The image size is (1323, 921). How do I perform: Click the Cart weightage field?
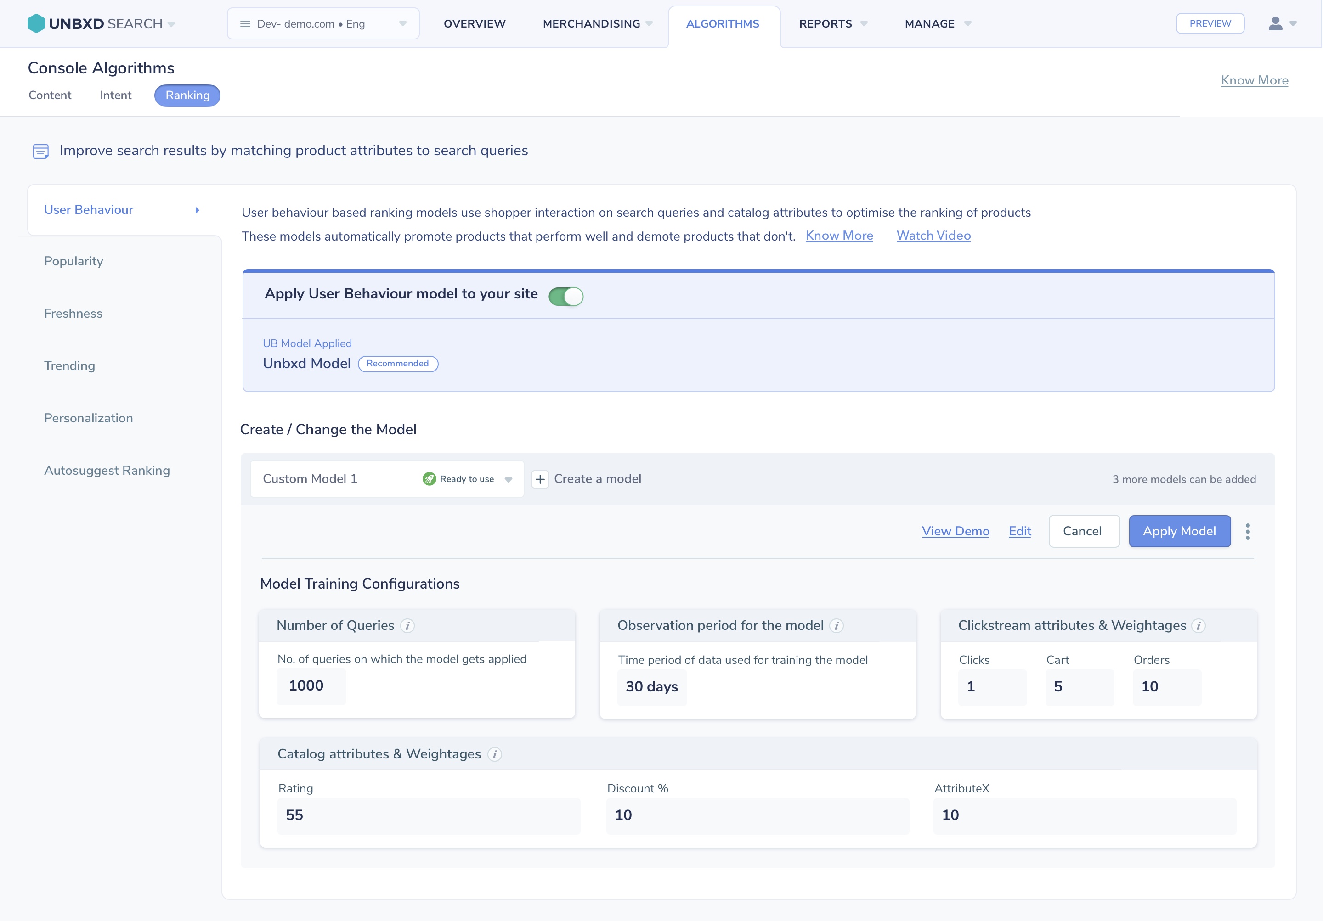pos(1079,687)
